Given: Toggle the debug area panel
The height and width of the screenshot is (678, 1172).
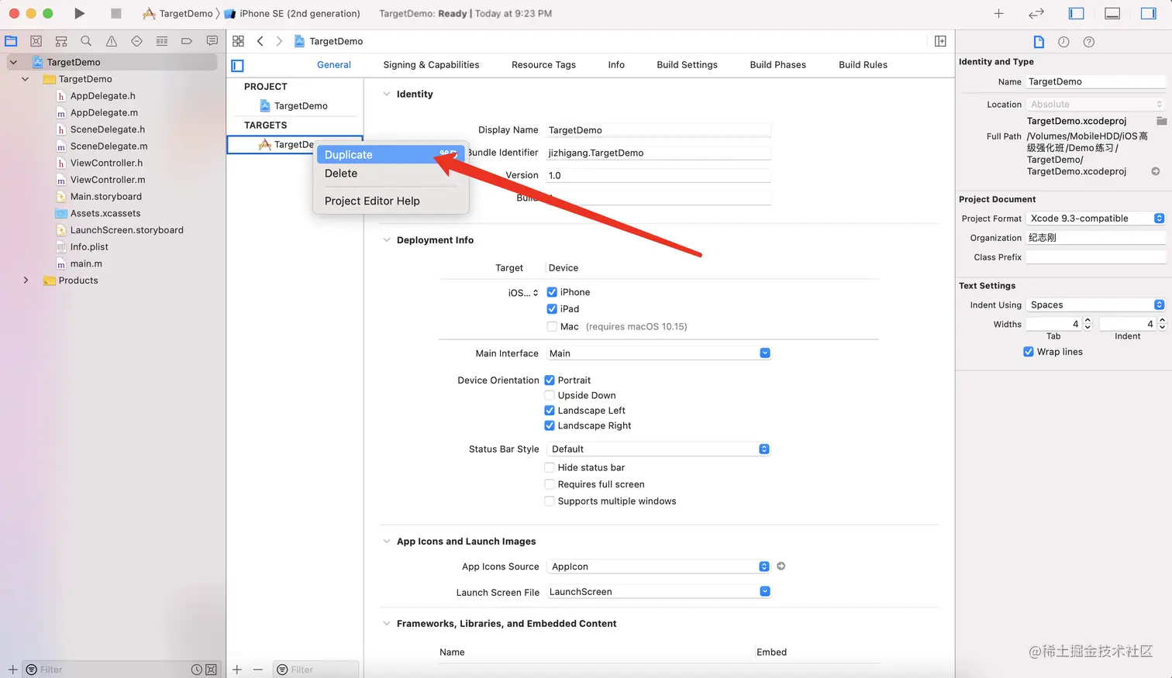Looking at the screenshot, I should (x=1112, y=13).
